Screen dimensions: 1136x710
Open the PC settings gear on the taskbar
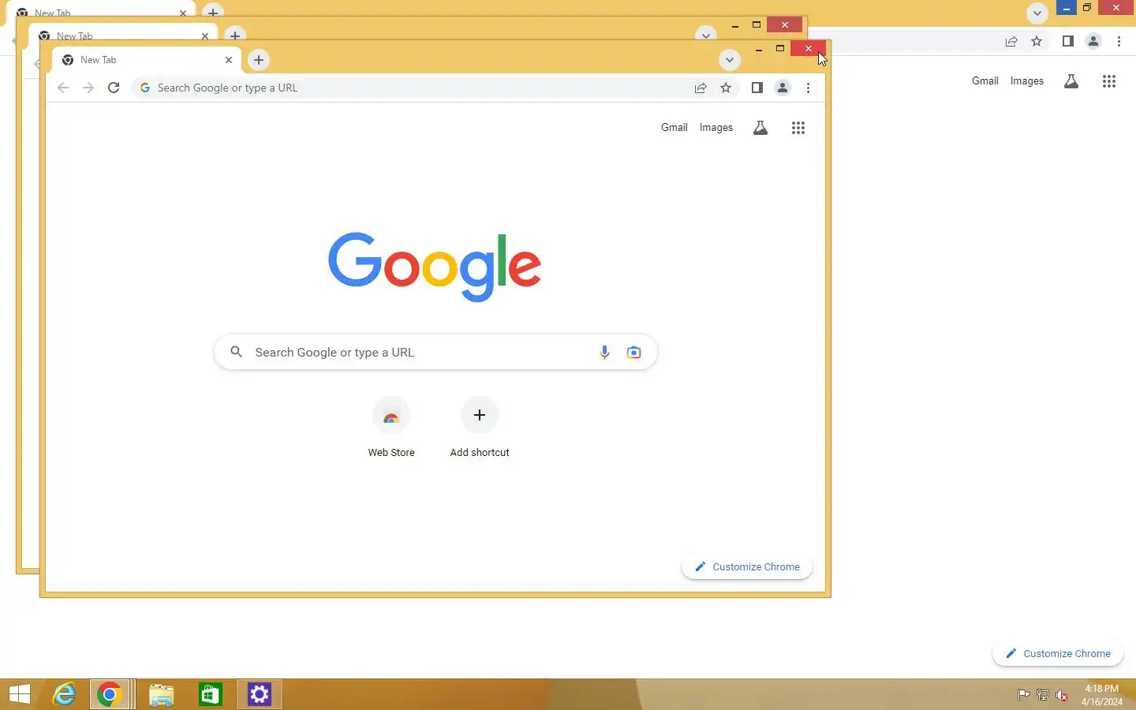260,694
